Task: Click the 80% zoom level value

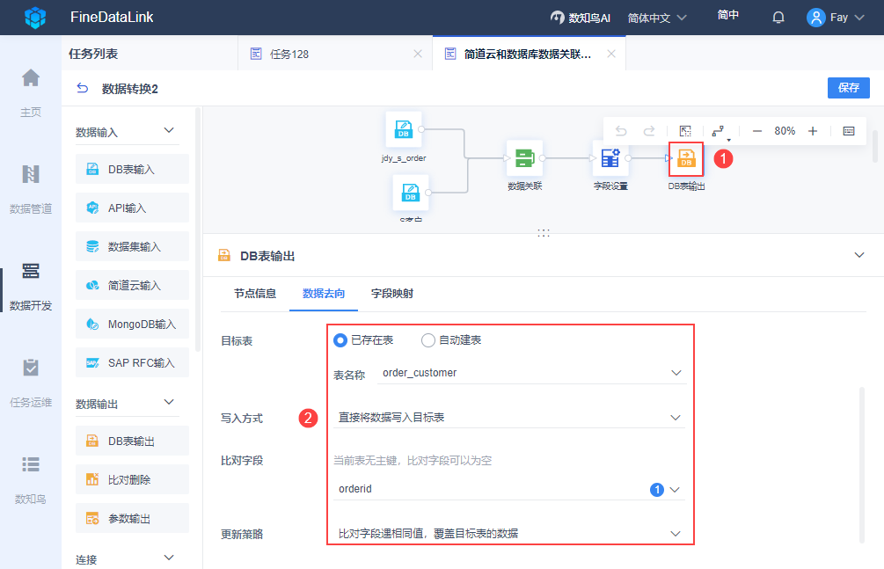Action: pyautogui.click(x=785, y=131)
